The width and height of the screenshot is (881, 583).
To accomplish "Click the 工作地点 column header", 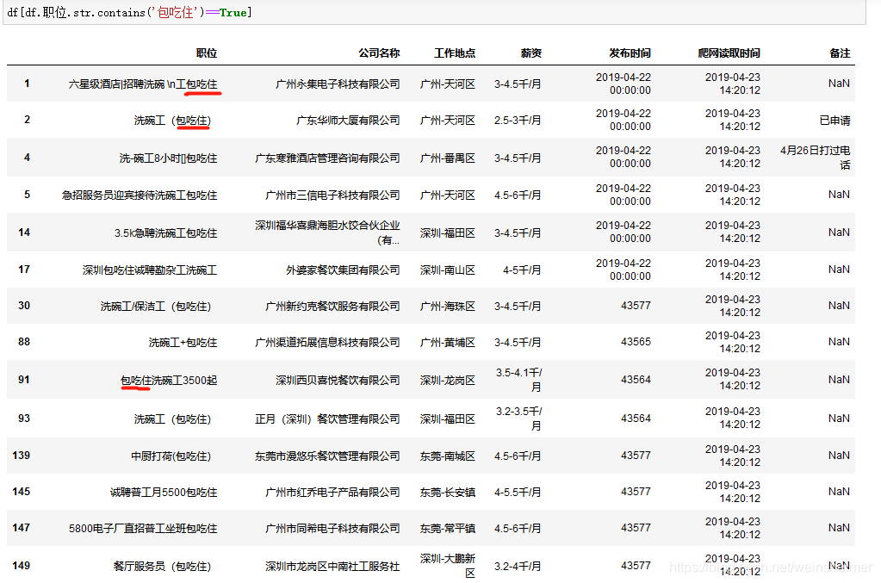I will click(455, 53).
